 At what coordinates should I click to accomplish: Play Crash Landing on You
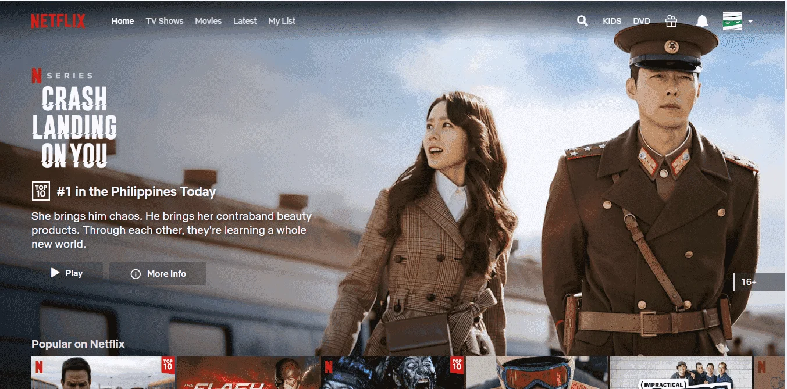67,273
